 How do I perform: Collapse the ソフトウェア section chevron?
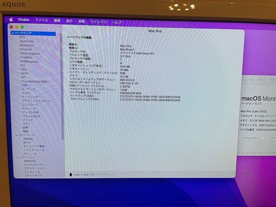point(18,157)
